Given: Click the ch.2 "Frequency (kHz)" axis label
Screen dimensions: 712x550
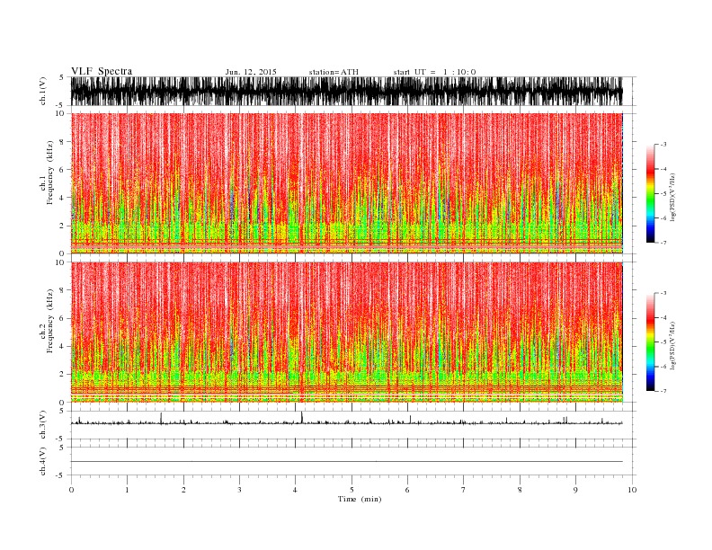Looking at the screenshot, I should pyautogui.click(x=50, y=321).
